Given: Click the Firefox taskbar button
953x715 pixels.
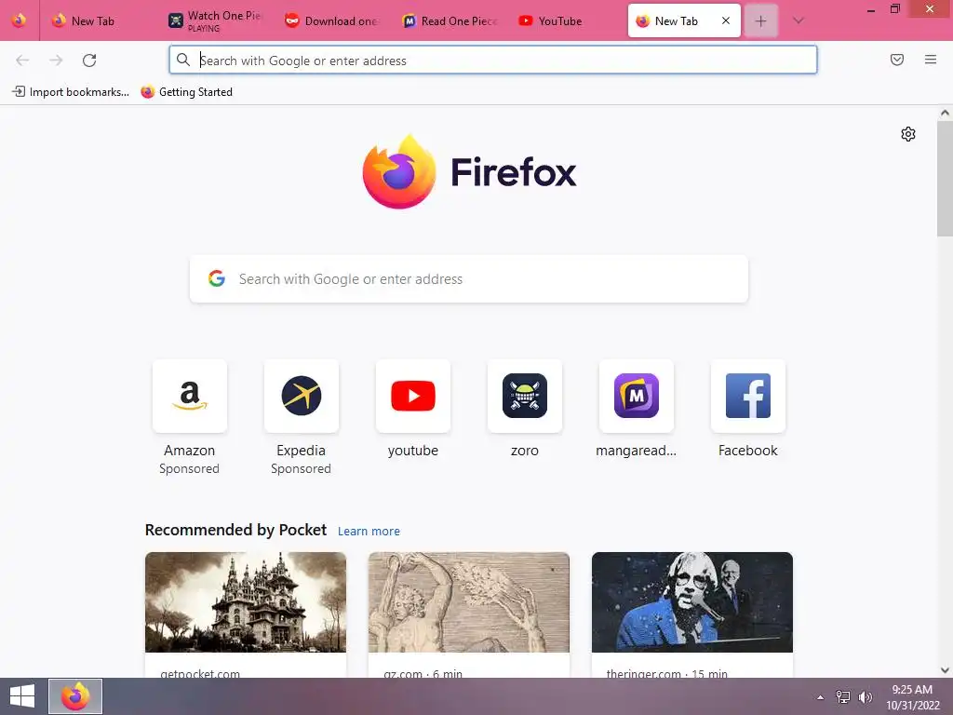Looking at the screenshot, I should coord(75,696).
